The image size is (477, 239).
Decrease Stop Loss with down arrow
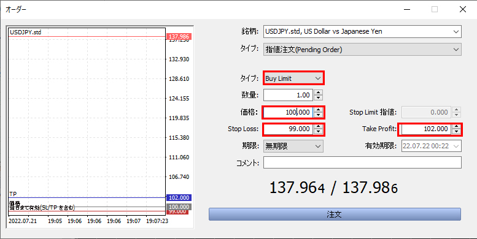(x=319, y=132)
